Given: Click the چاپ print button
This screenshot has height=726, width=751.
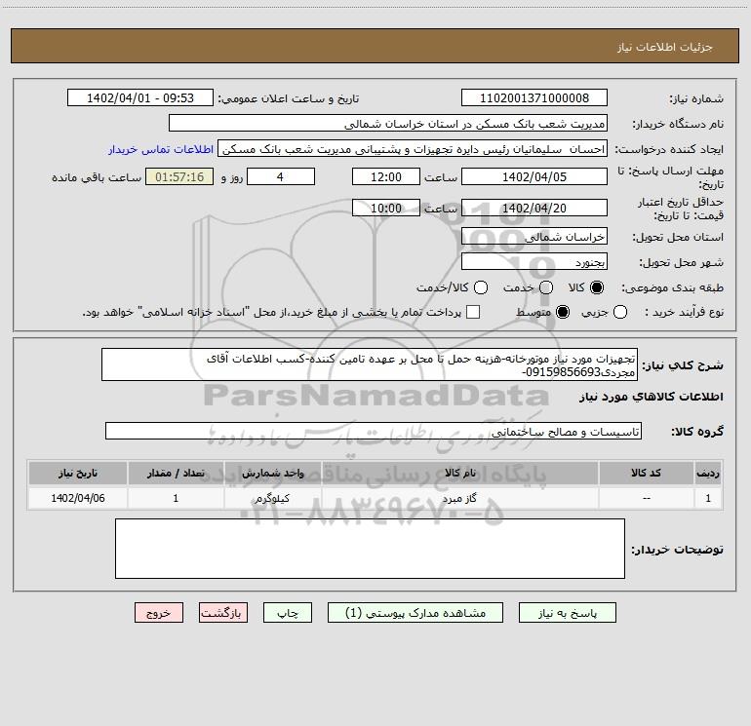Looking at the screenshot, I should tap(288, 613).
